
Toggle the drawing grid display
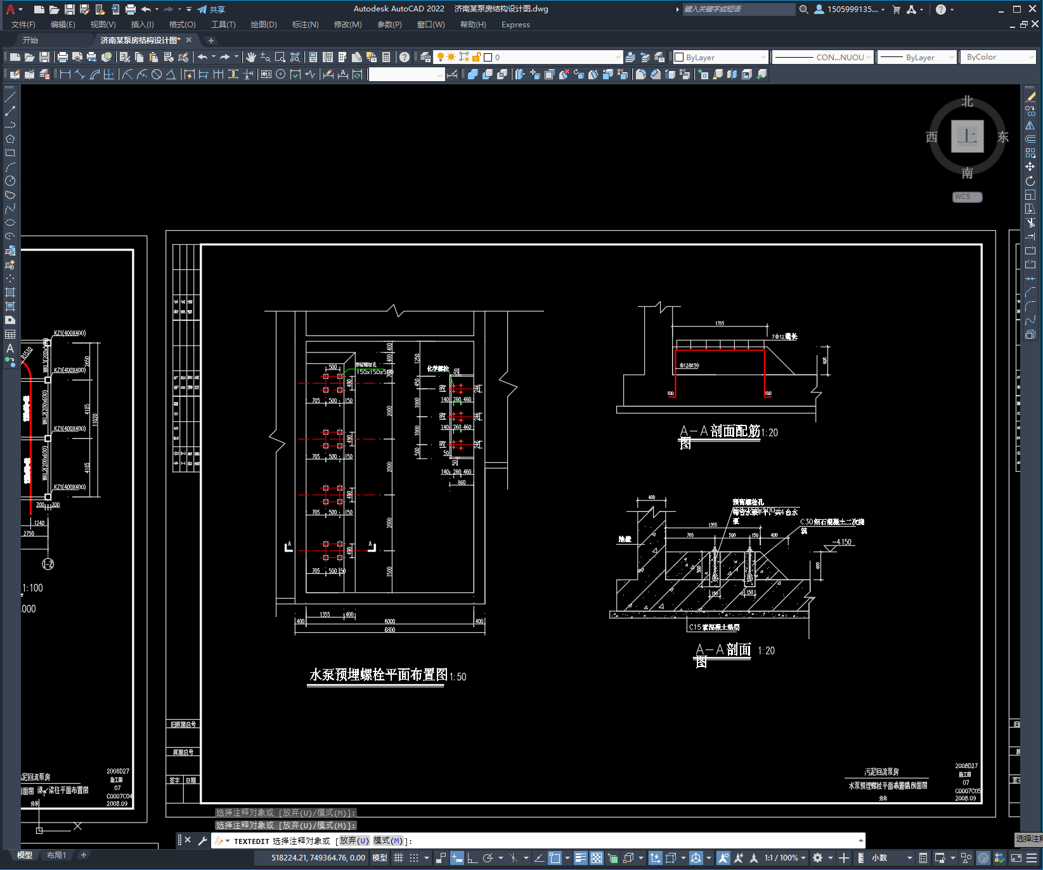(399, 858)
